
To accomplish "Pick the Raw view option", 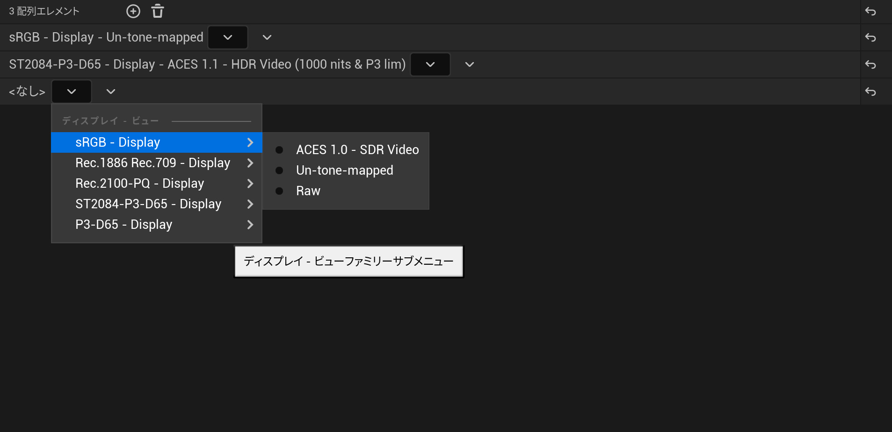I will [308, 191].
